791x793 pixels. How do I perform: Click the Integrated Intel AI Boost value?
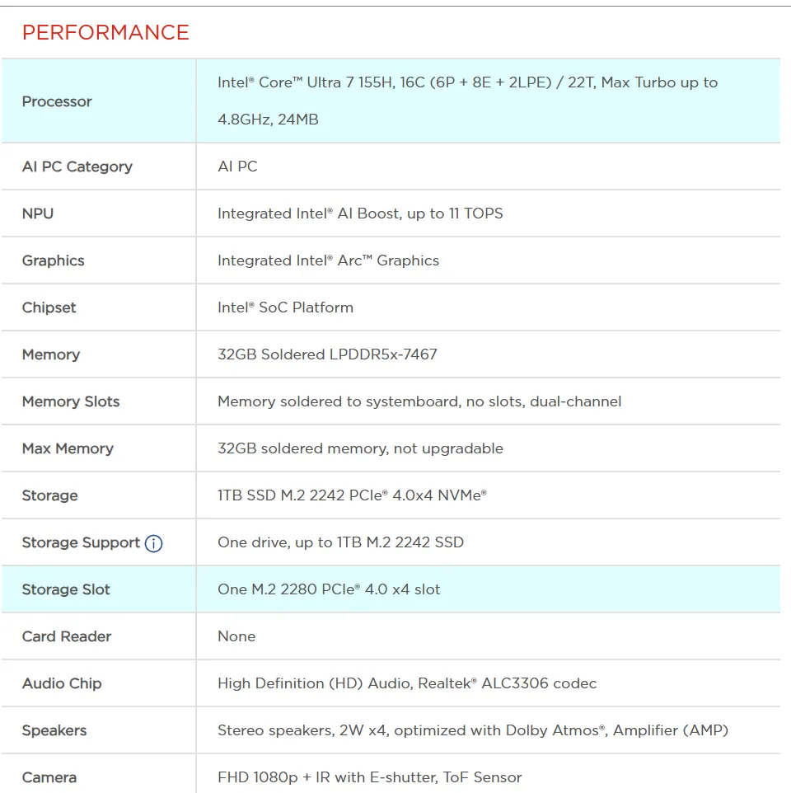(x=360, y=213)
